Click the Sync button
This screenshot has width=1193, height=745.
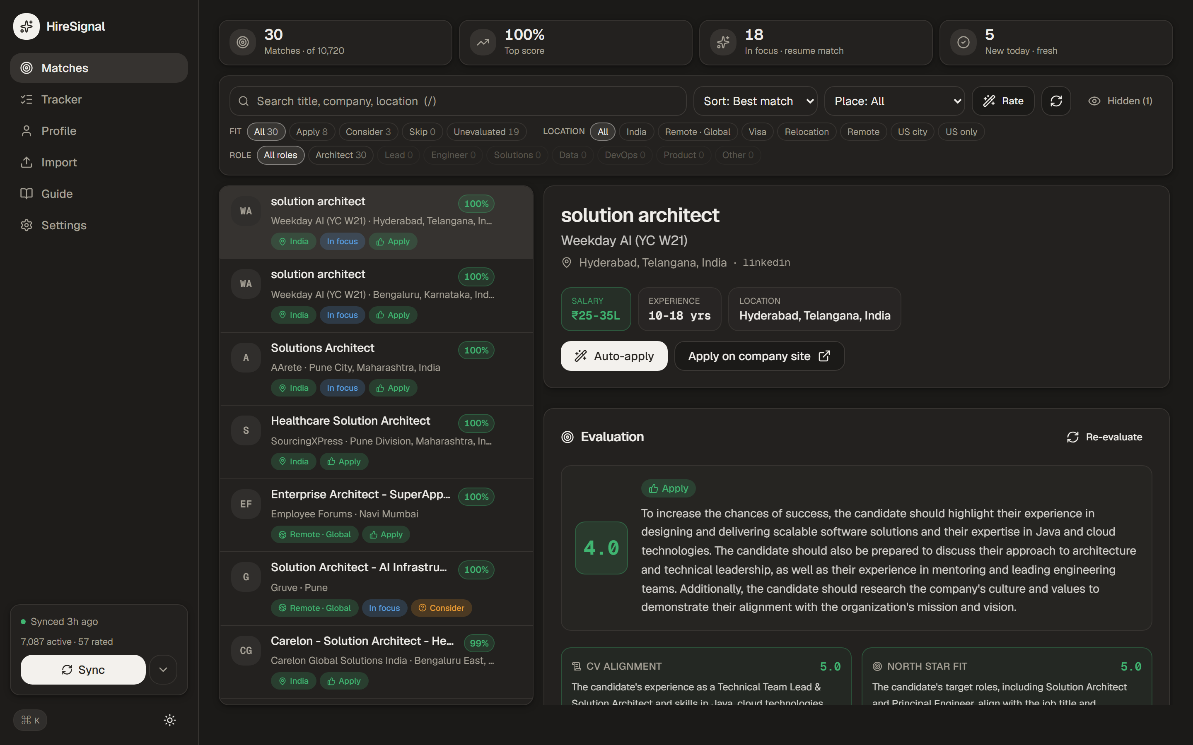83,670
